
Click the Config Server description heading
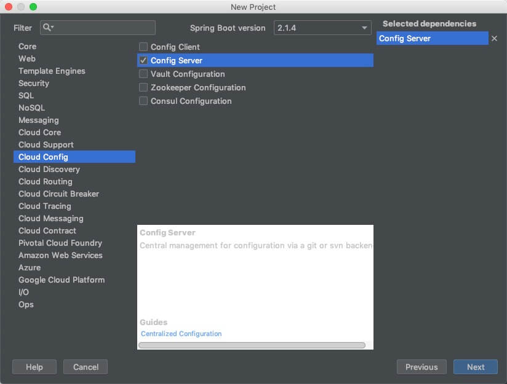tap(167, 232)
